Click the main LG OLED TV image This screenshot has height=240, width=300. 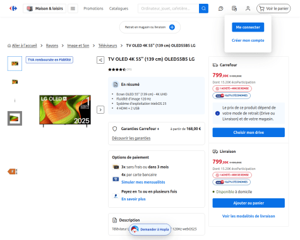[65, 111]
